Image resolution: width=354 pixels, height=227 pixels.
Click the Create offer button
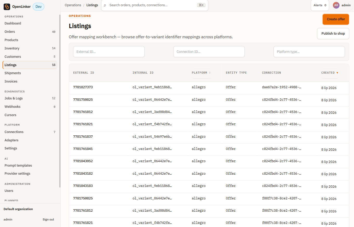coord(336,19)
